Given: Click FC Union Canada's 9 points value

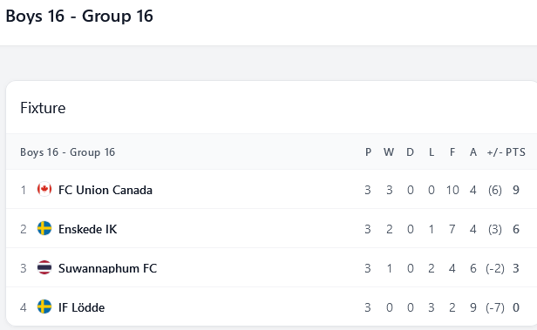Looking at the screenshot, I should (x=516, y=190).
